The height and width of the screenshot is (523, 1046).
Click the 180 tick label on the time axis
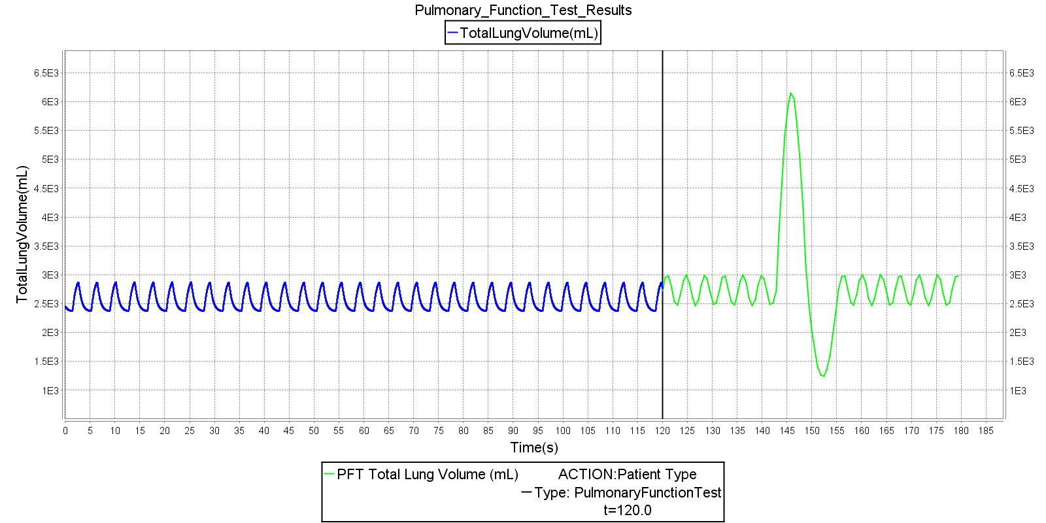[x=961, y=431]
